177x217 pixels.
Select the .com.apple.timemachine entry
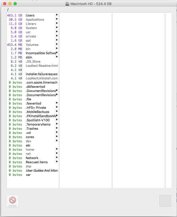point(42,83)
